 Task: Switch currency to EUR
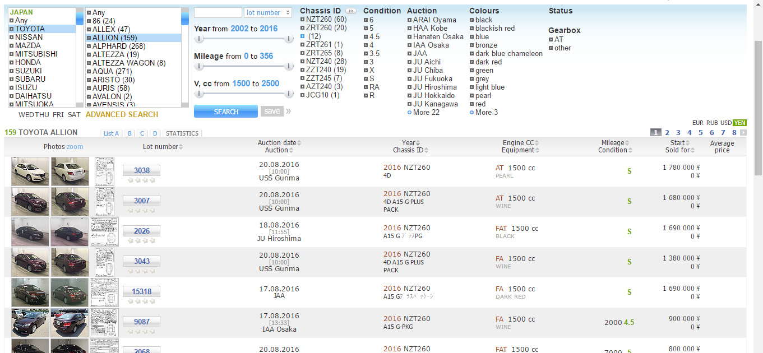click(x=698, y=123)
